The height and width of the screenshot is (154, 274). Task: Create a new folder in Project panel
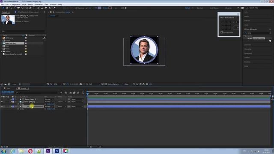[x=6, y=84]
